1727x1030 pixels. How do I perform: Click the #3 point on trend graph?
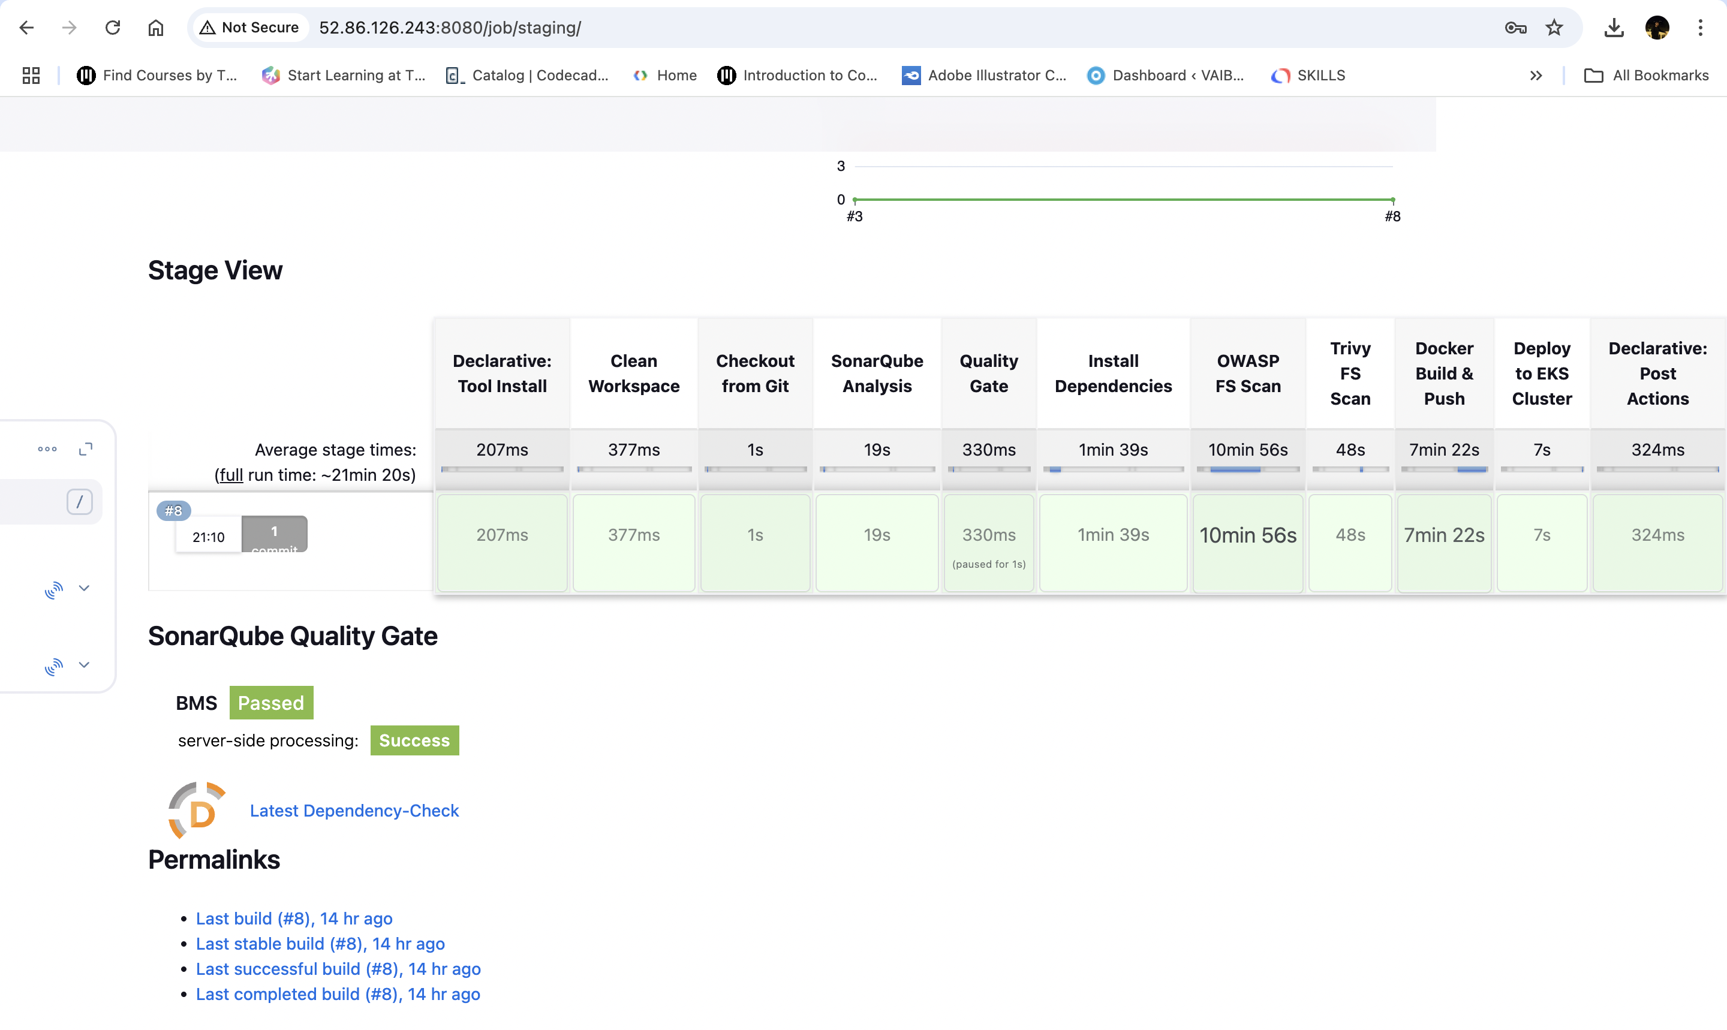[x=855, y=200]
